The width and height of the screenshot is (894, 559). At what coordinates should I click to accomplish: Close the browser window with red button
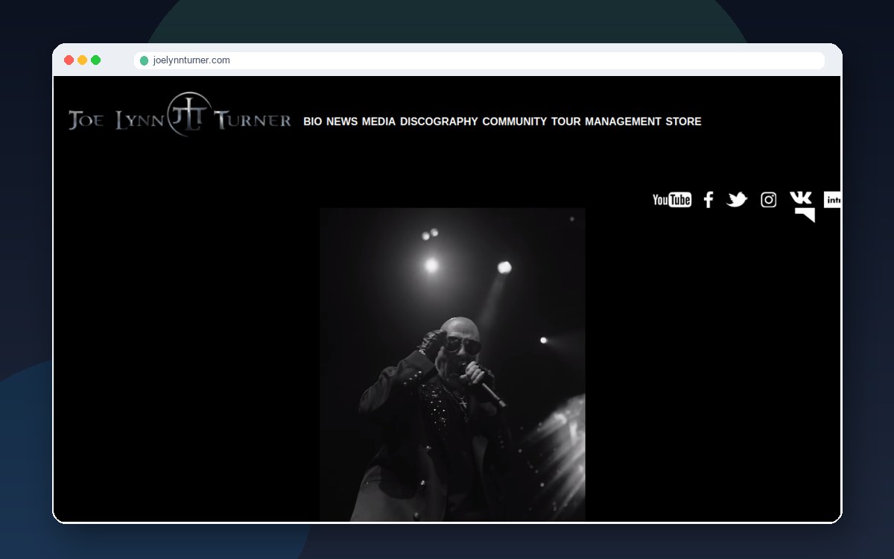coord(69,60)
